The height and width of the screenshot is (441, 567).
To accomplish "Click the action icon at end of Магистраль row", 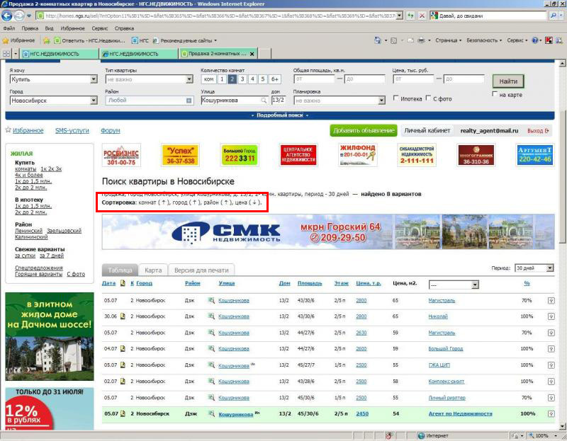I will (551, 300).
